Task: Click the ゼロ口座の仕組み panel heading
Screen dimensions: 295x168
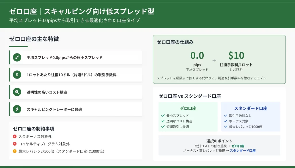Action: 175,42
